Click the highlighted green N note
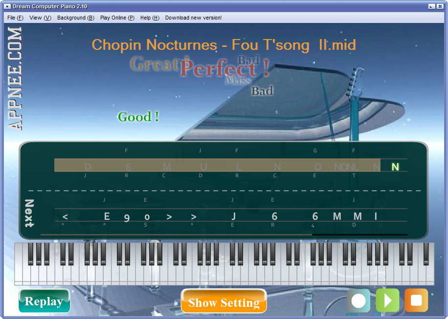Image resolution: width=448 pixels, height=319 pixels. pos(395,167)
